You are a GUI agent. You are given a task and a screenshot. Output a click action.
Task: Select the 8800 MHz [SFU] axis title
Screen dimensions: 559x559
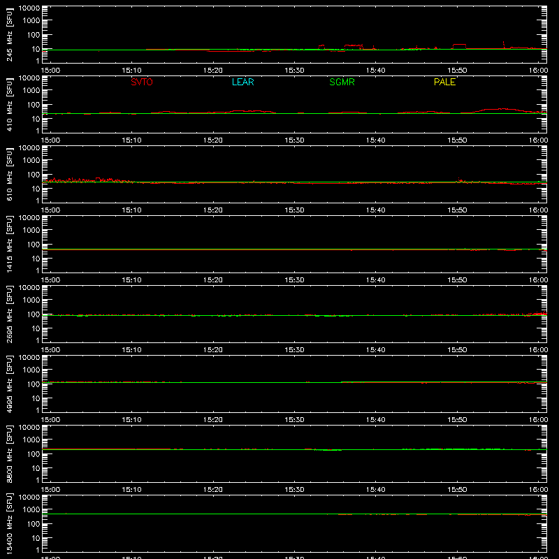pos(9,453)
